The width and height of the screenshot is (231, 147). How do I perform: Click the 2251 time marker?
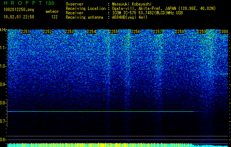(25, 32)
